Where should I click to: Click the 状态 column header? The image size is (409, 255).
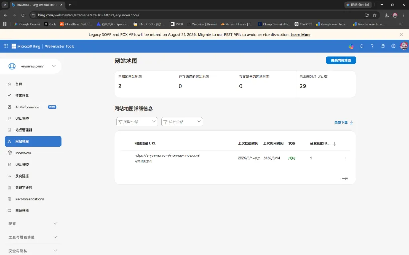click(292, 143)
